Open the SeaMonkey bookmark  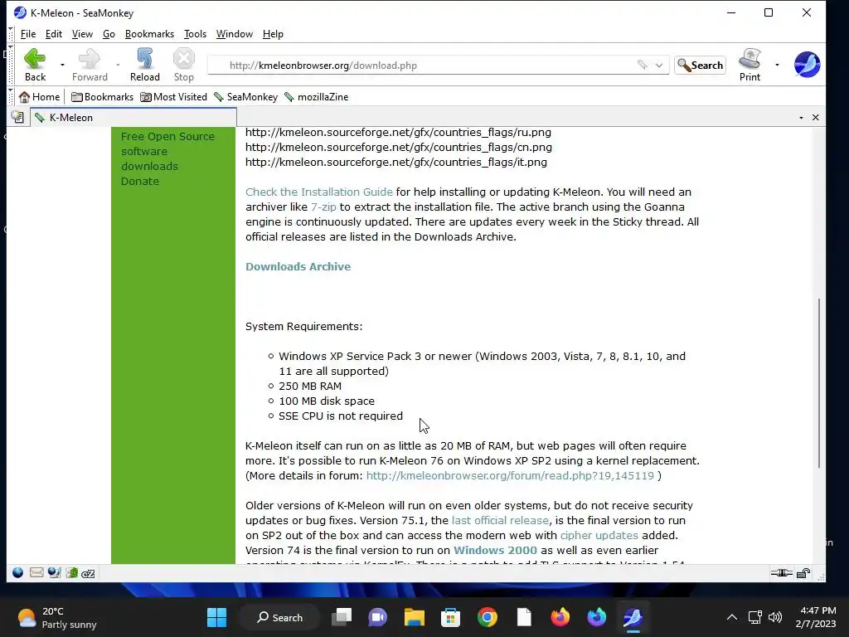click(x=245, y=97)
